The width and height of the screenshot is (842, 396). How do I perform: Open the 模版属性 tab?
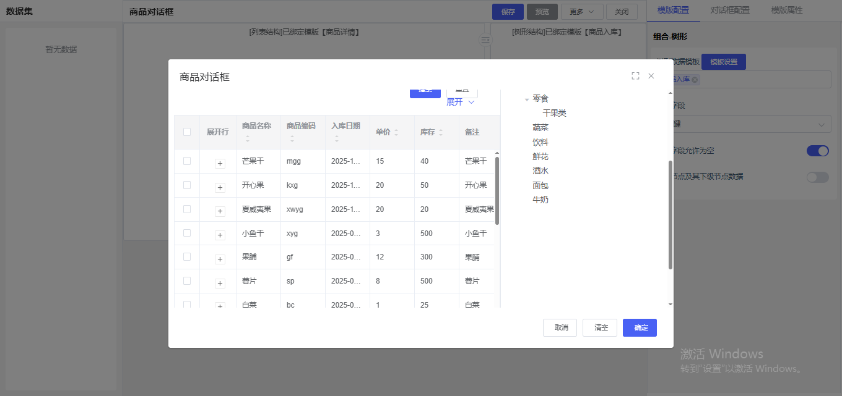coord(786,10)
